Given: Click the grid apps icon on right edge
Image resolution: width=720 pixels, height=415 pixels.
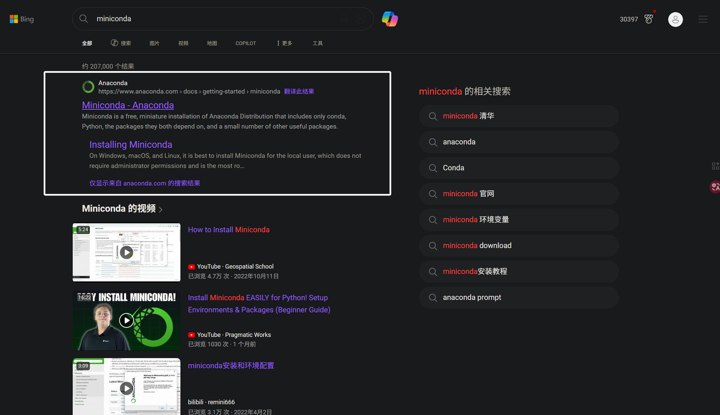Looking at the screenshot, I should pyautogui.click(x=716, y=166).
